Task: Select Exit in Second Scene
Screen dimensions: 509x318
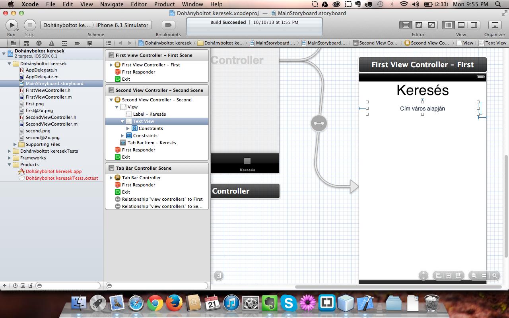Action: [x=126, y=157]
